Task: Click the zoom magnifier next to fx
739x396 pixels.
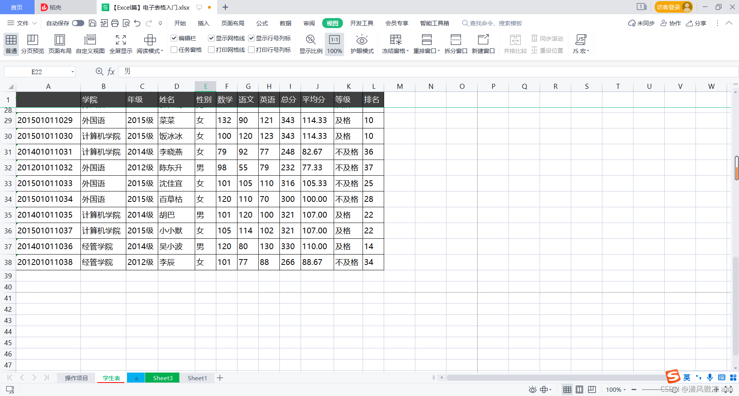Action: click(x=99, y=72)
